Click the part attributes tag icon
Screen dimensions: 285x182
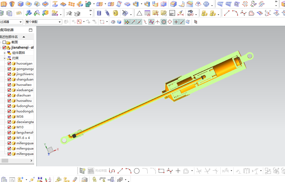click(19, 13)
